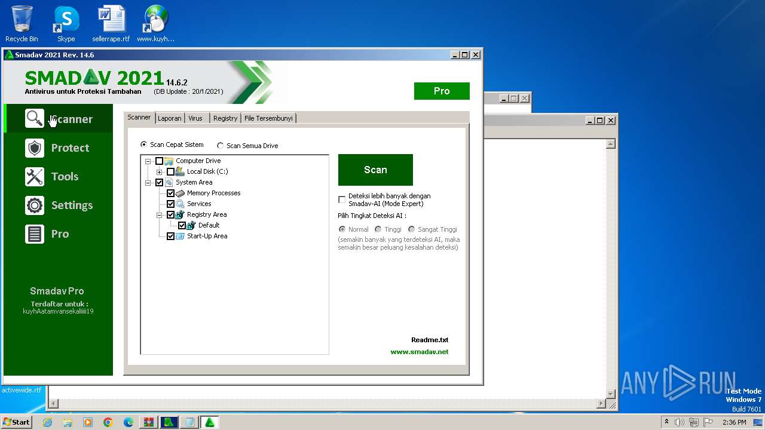Select the Local Disk (C:) drive icon

click(x=180, y=171)
